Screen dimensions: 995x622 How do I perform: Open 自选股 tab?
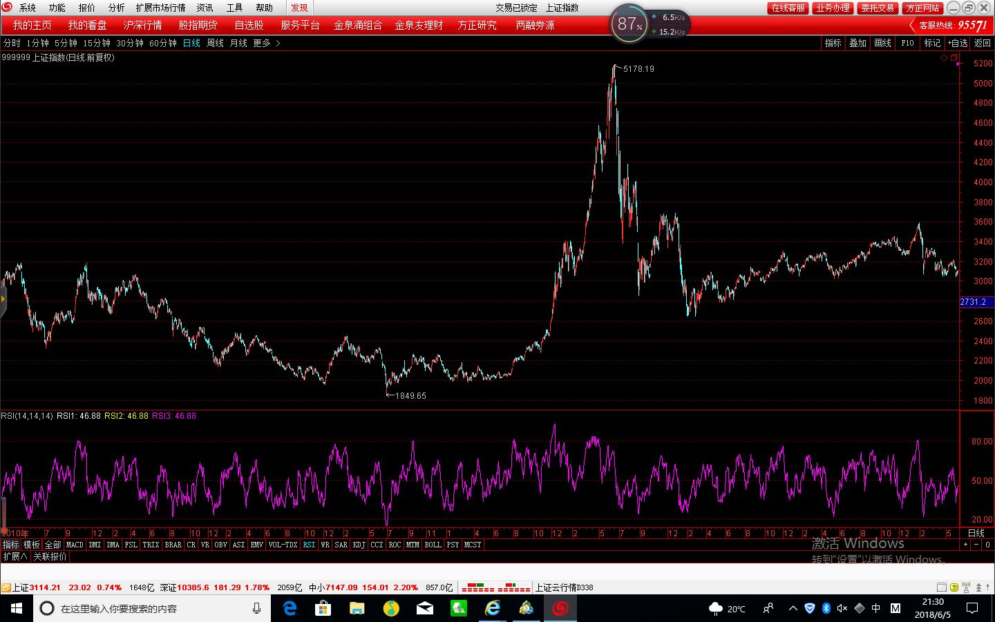249,25
